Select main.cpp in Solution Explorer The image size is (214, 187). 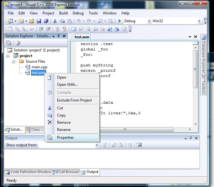pyautogui.click(x=39, y=67)
